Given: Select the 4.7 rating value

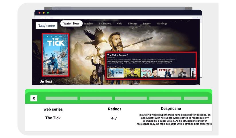Looking at the screenshot, I should (114, 118).
